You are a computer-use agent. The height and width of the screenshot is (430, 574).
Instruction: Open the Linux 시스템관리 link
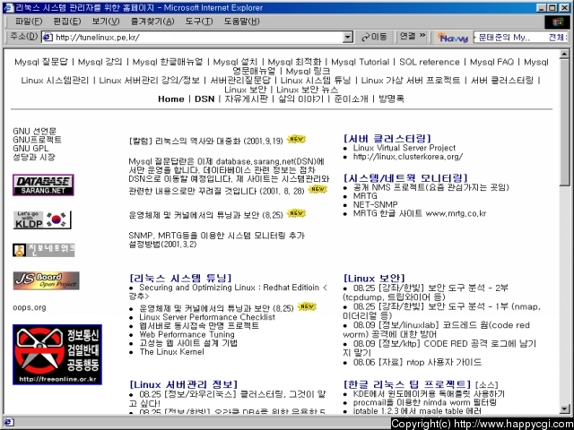[55, 80]
